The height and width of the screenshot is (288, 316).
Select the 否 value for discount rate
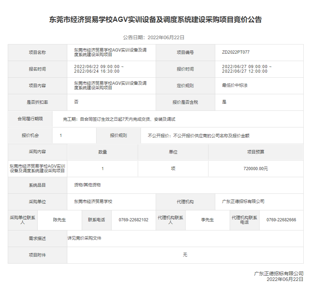(76, 102)
